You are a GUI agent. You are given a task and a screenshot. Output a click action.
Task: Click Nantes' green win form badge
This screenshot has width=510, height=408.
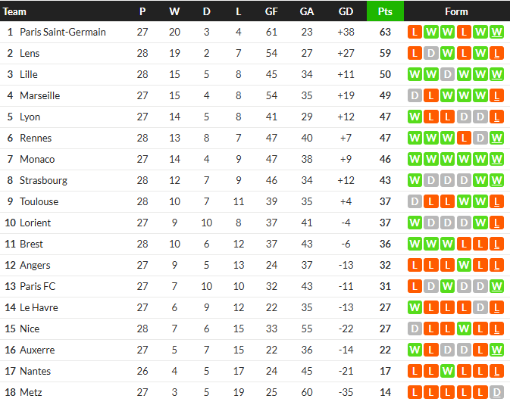[447, 372]
